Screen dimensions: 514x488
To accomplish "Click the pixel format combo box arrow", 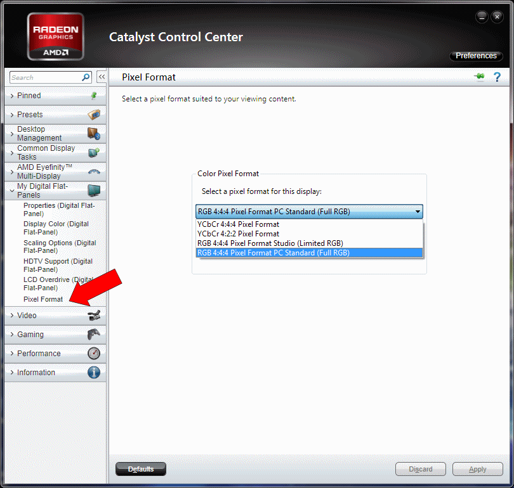I will (x=418, y=212).
